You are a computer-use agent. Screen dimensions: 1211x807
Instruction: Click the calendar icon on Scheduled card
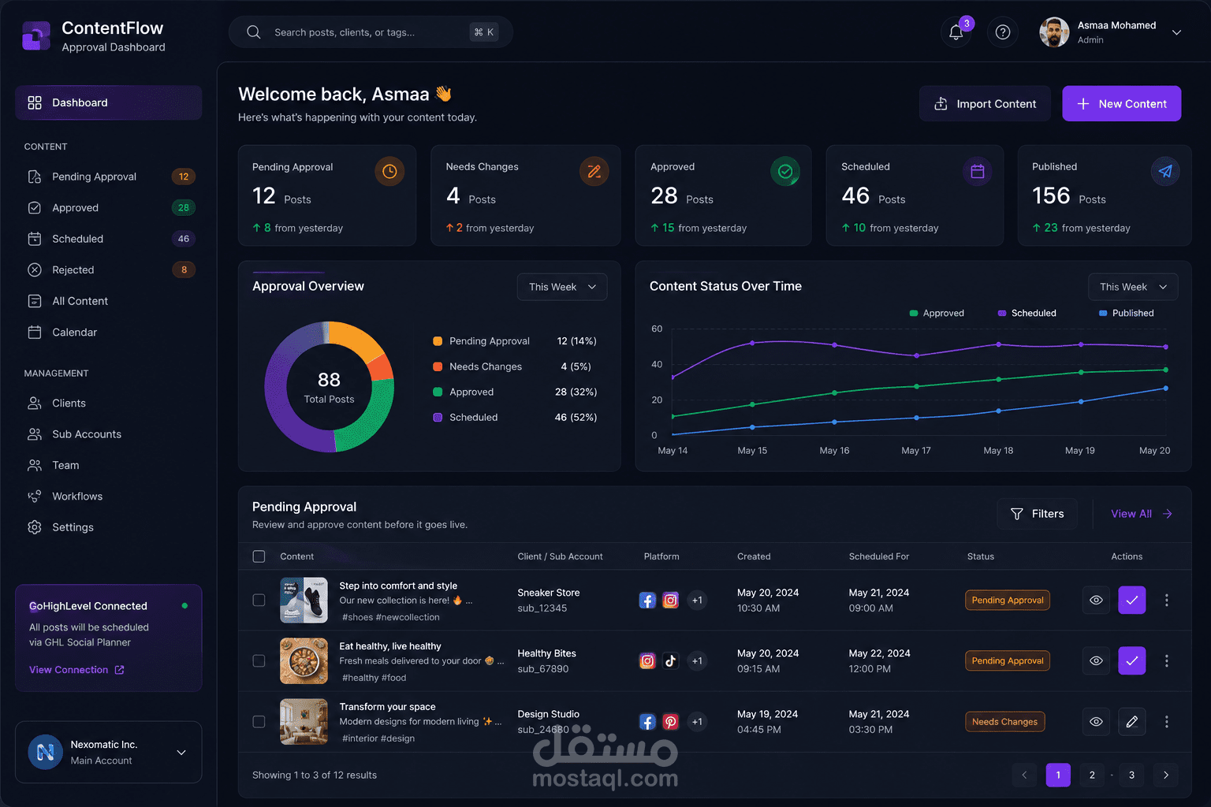tap(978, 171)
